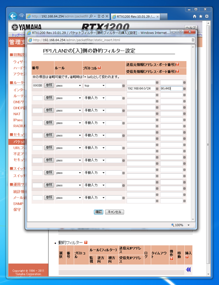Select the RTX1200 Rev.10.01.29 tab
This screenshot has width=219, height=285.
click(x=135, y=16)
